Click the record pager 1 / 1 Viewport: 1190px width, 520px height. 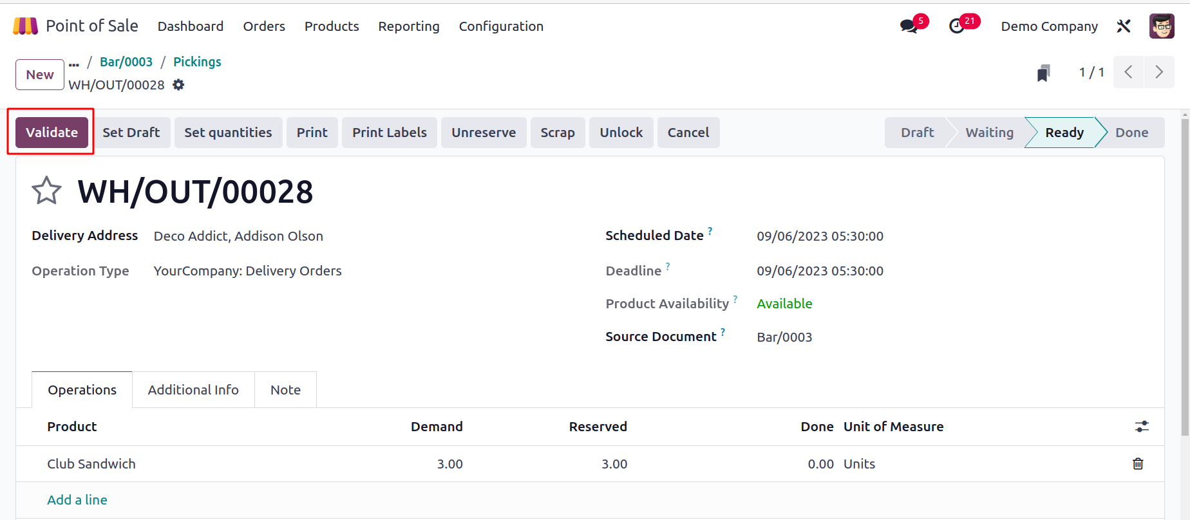[x=1091, y=72]
